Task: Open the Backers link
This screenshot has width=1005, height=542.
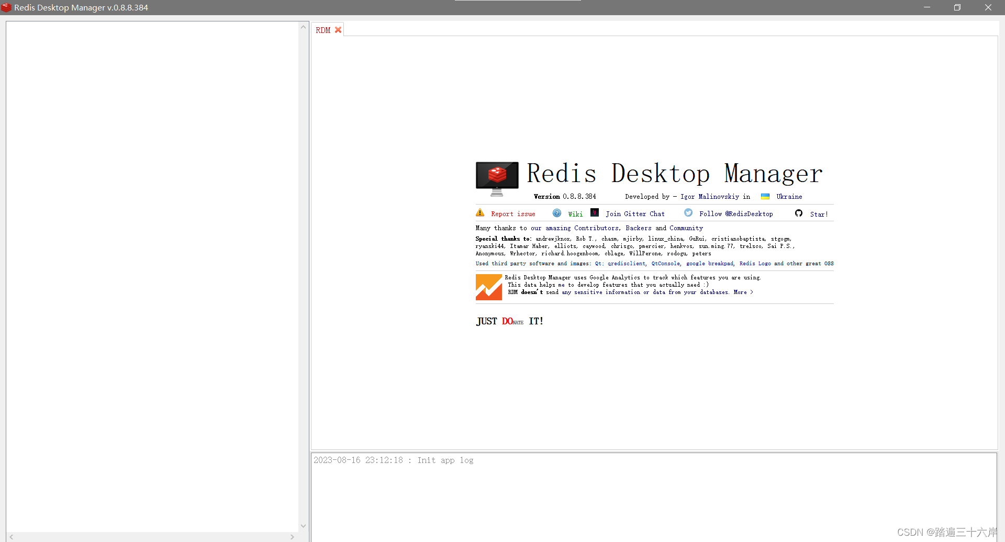Action: click(639, 228)
